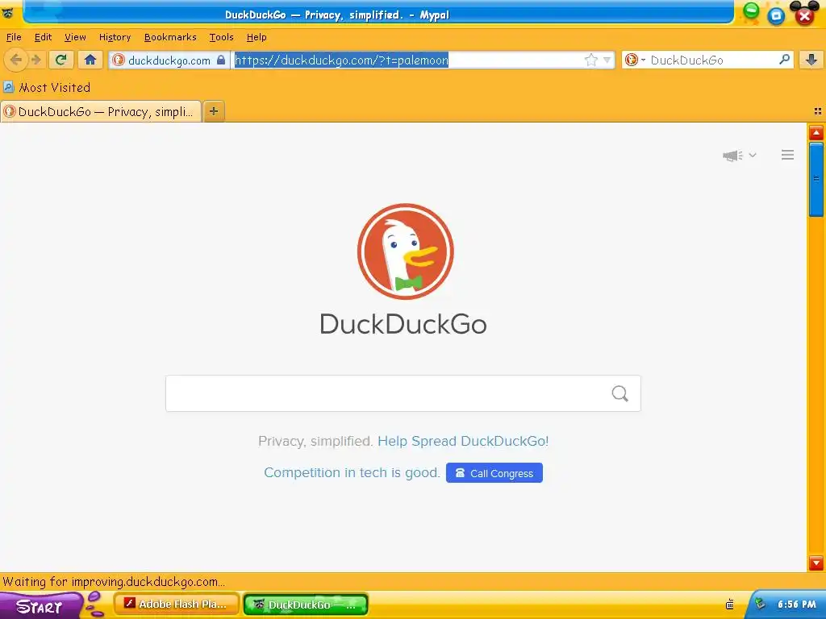Expand the chevron next to megaphone

pos(753,156)
